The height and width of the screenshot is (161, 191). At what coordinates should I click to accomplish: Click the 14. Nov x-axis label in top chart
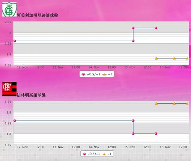(x=94, y=67)
